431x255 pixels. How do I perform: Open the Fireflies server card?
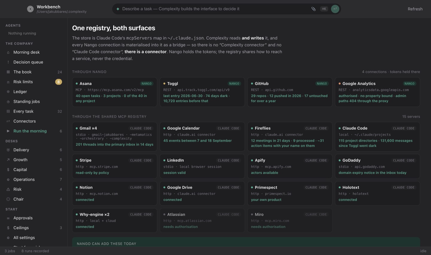click(x=290, y=136)
